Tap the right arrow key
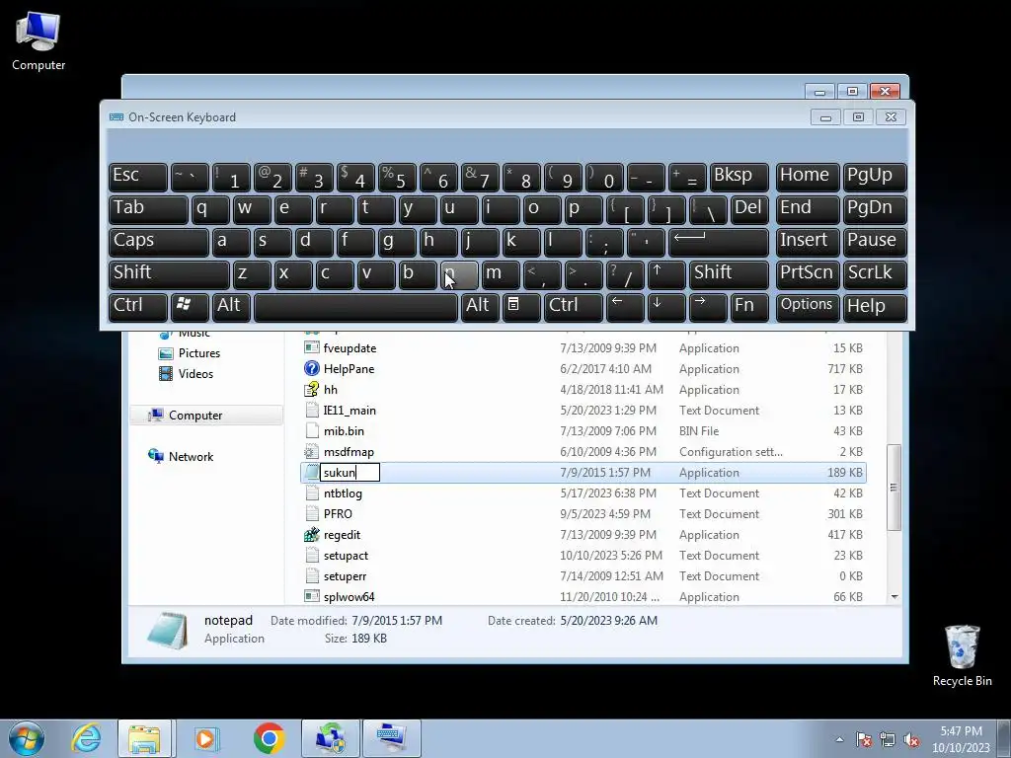This screenshot has height=758, width=1011. (708, 307)
